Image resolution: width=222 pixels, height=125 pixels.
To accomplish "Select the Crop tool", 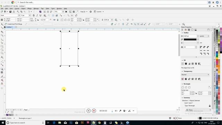I will pos(2,32).
